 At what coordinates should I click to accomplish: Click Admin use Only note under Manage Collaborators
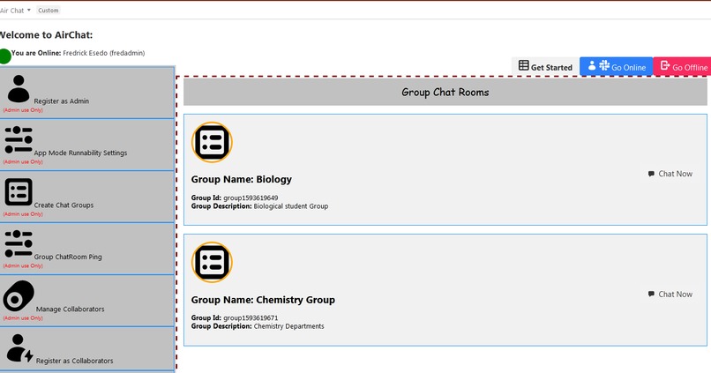(23, 318)
